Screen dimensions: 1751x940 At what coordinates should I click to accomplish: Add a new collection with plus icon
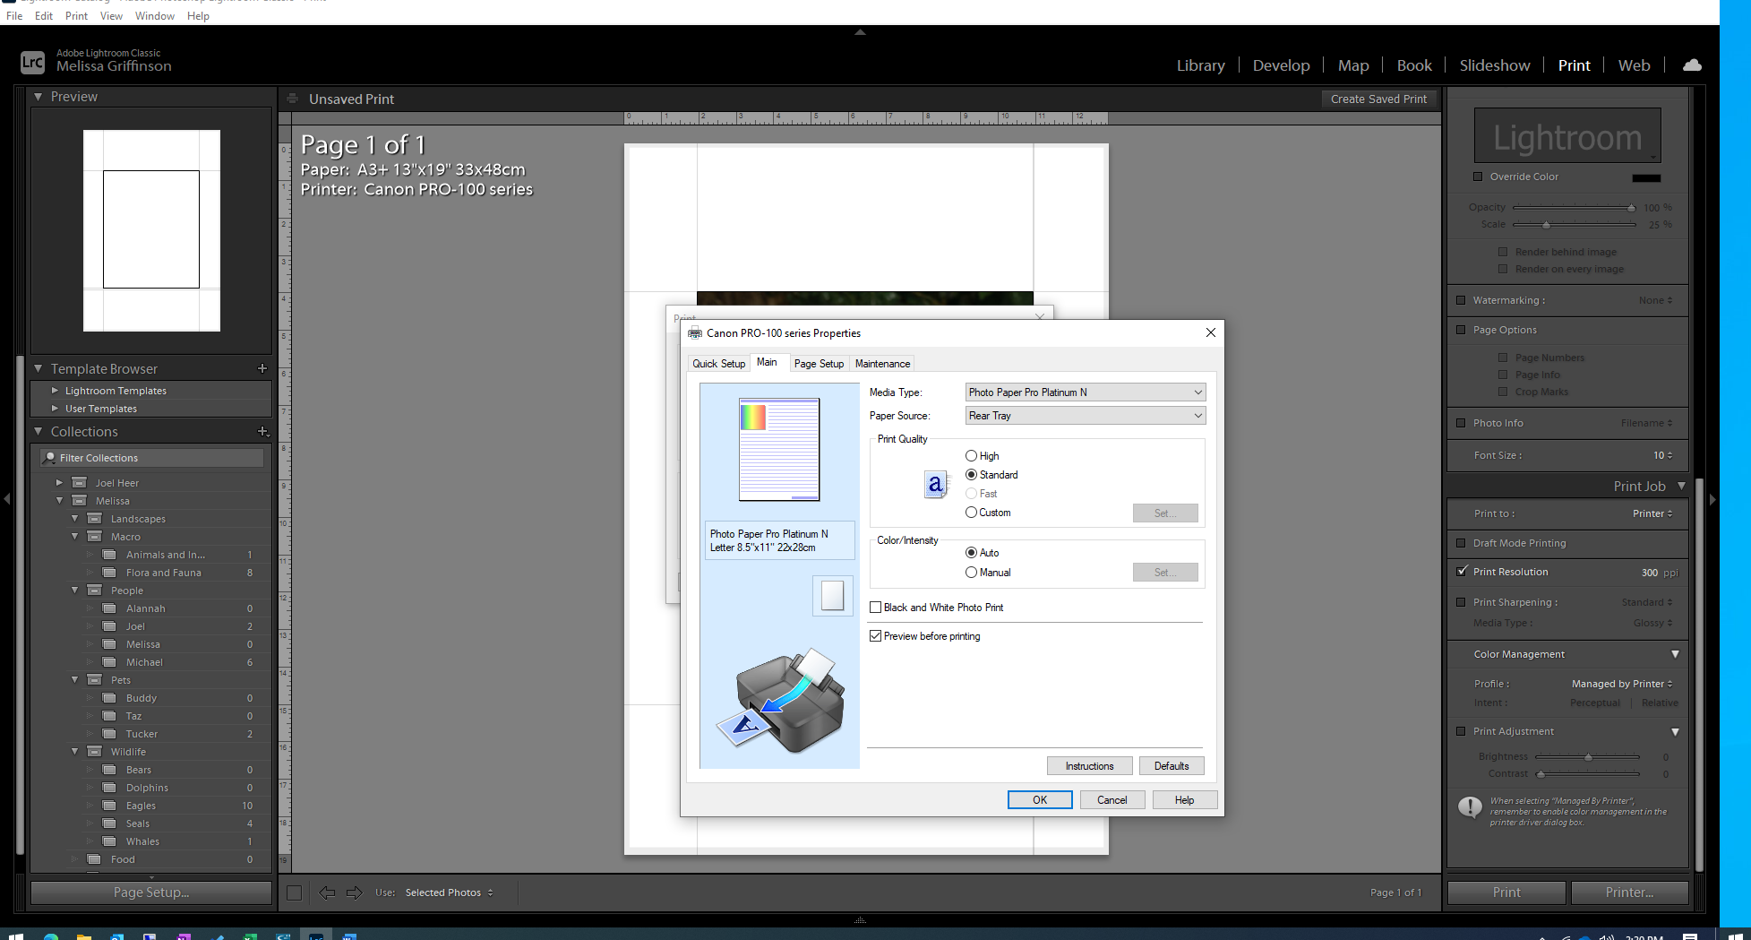click(263, 431)
